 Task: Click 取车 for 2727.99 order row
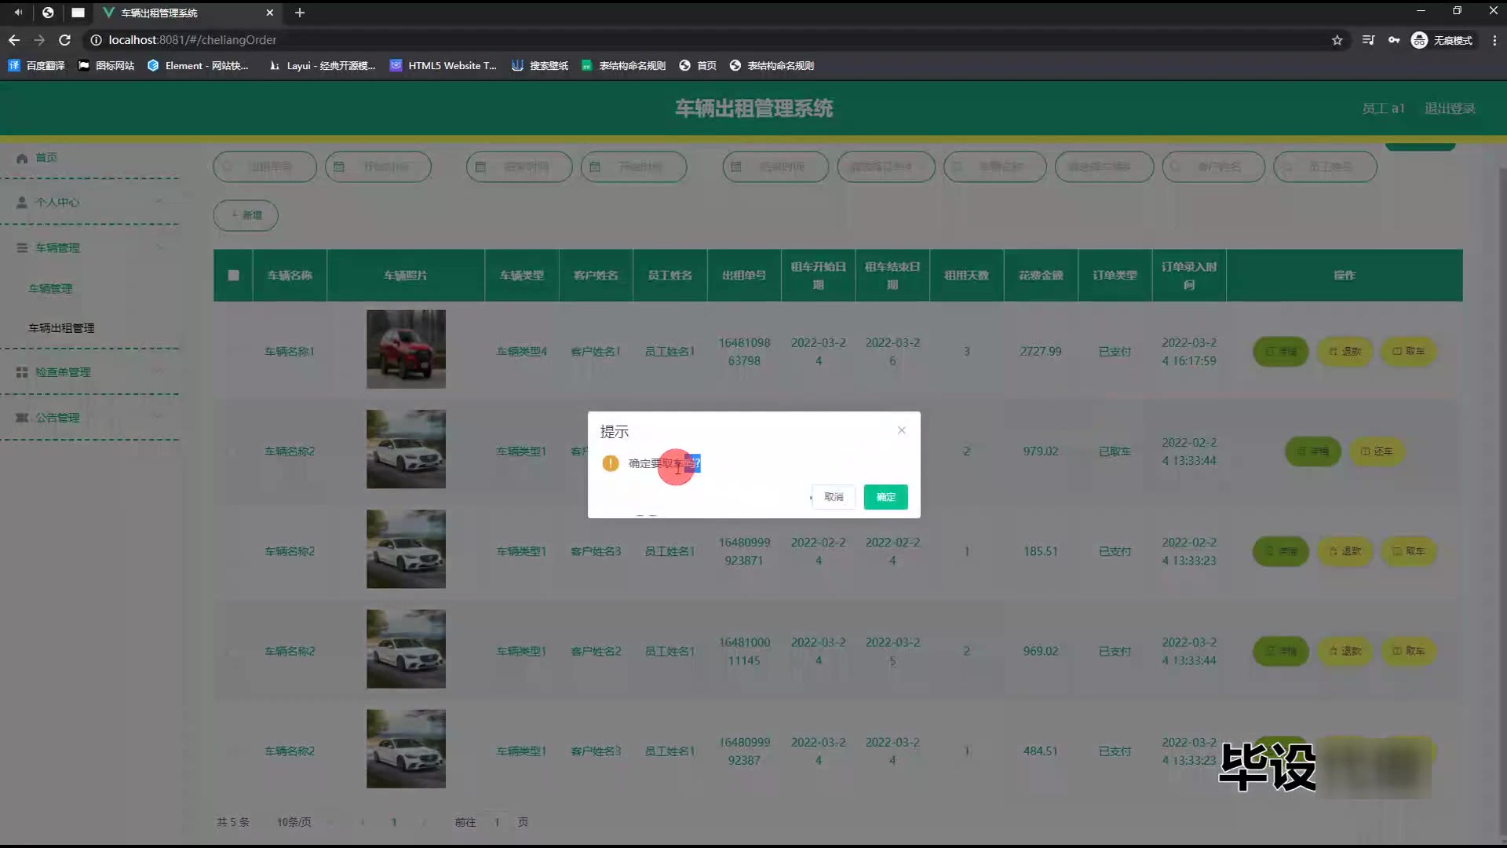pyautogui.click(x=1408, y=352)
